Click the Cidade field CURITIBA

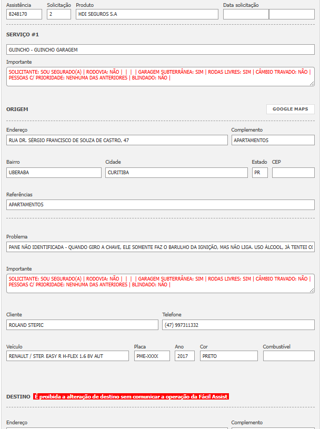point(176,173)
